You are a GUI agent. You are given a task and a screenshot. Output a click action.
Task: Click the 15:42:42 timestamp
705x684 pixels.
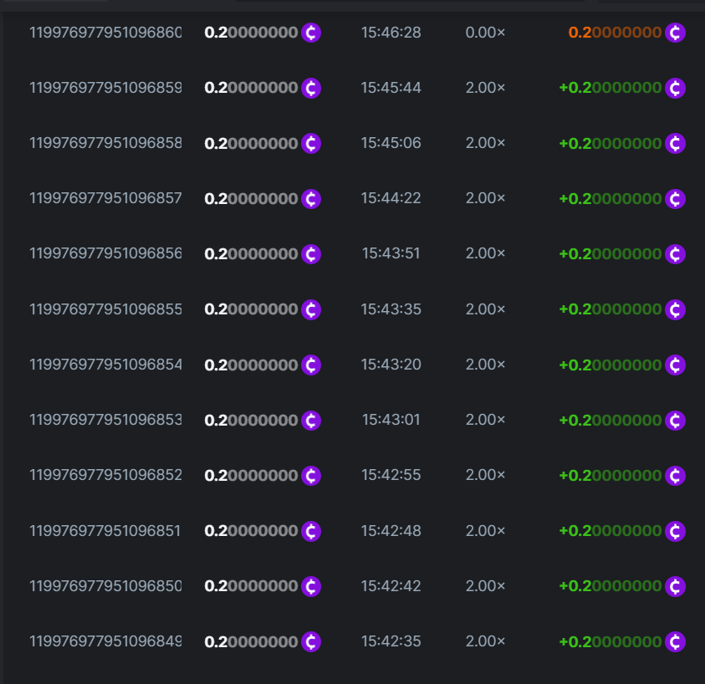[x=391, y=586]
